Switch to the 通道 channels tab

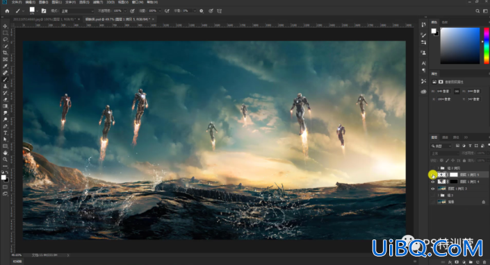coord(445,137)
